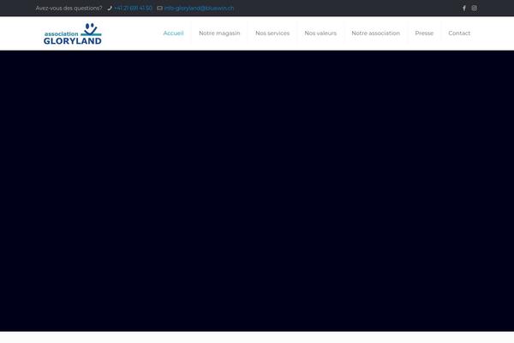Click the Association Gloryland logo

coord(73,33)
